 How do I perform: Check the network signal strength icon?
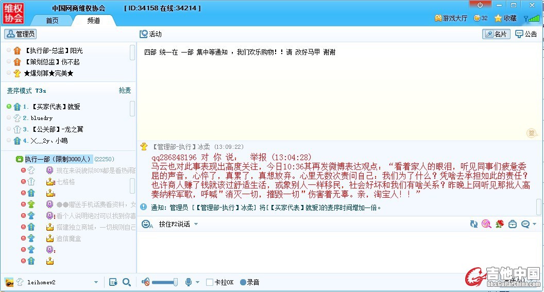532,18
